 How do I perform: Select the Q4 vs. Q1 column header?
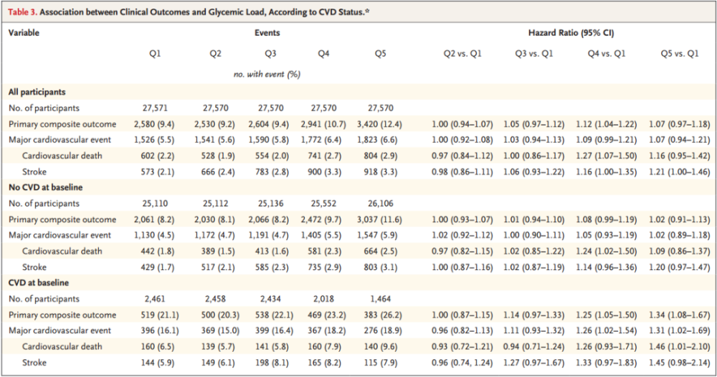[605, 54]
